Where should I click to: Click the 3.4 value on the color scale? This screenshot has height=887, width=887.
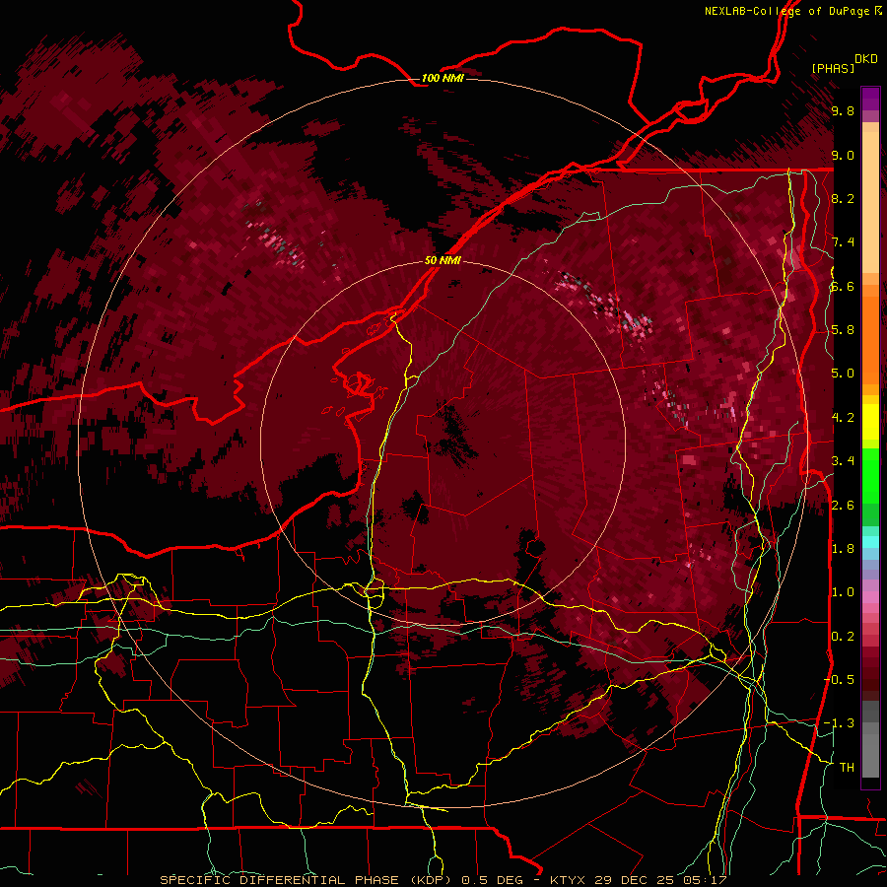pyautogui.click(x=843, y=461)
